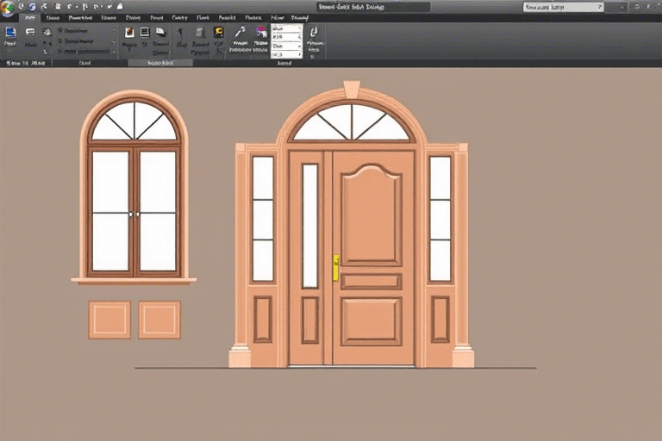Select the yellow door handle in the drawing
The width and height of the screenshot is (662, 441).
pos(335,267)
